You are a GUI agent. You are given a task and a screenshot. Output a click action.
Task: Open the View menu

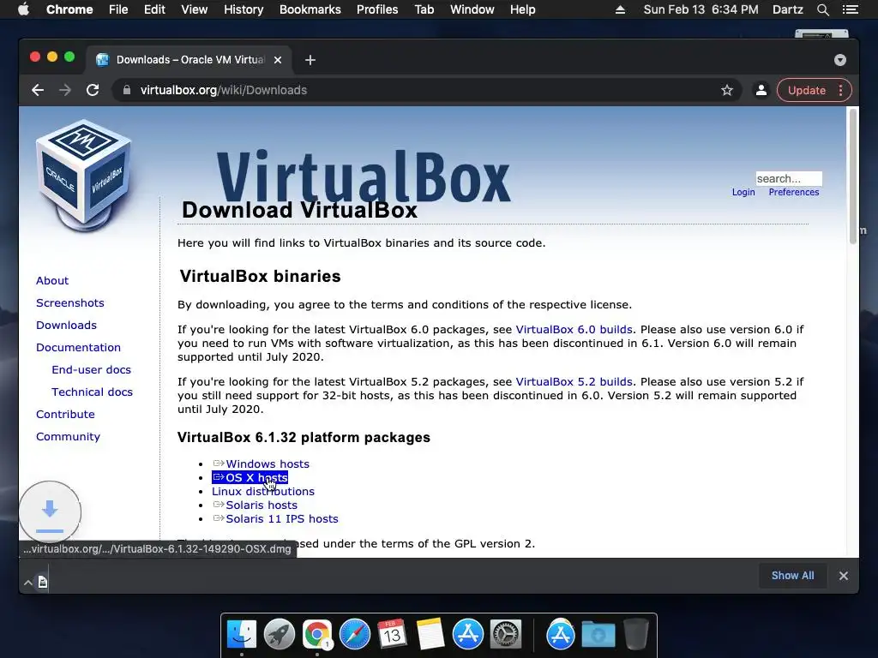point(195,9)
